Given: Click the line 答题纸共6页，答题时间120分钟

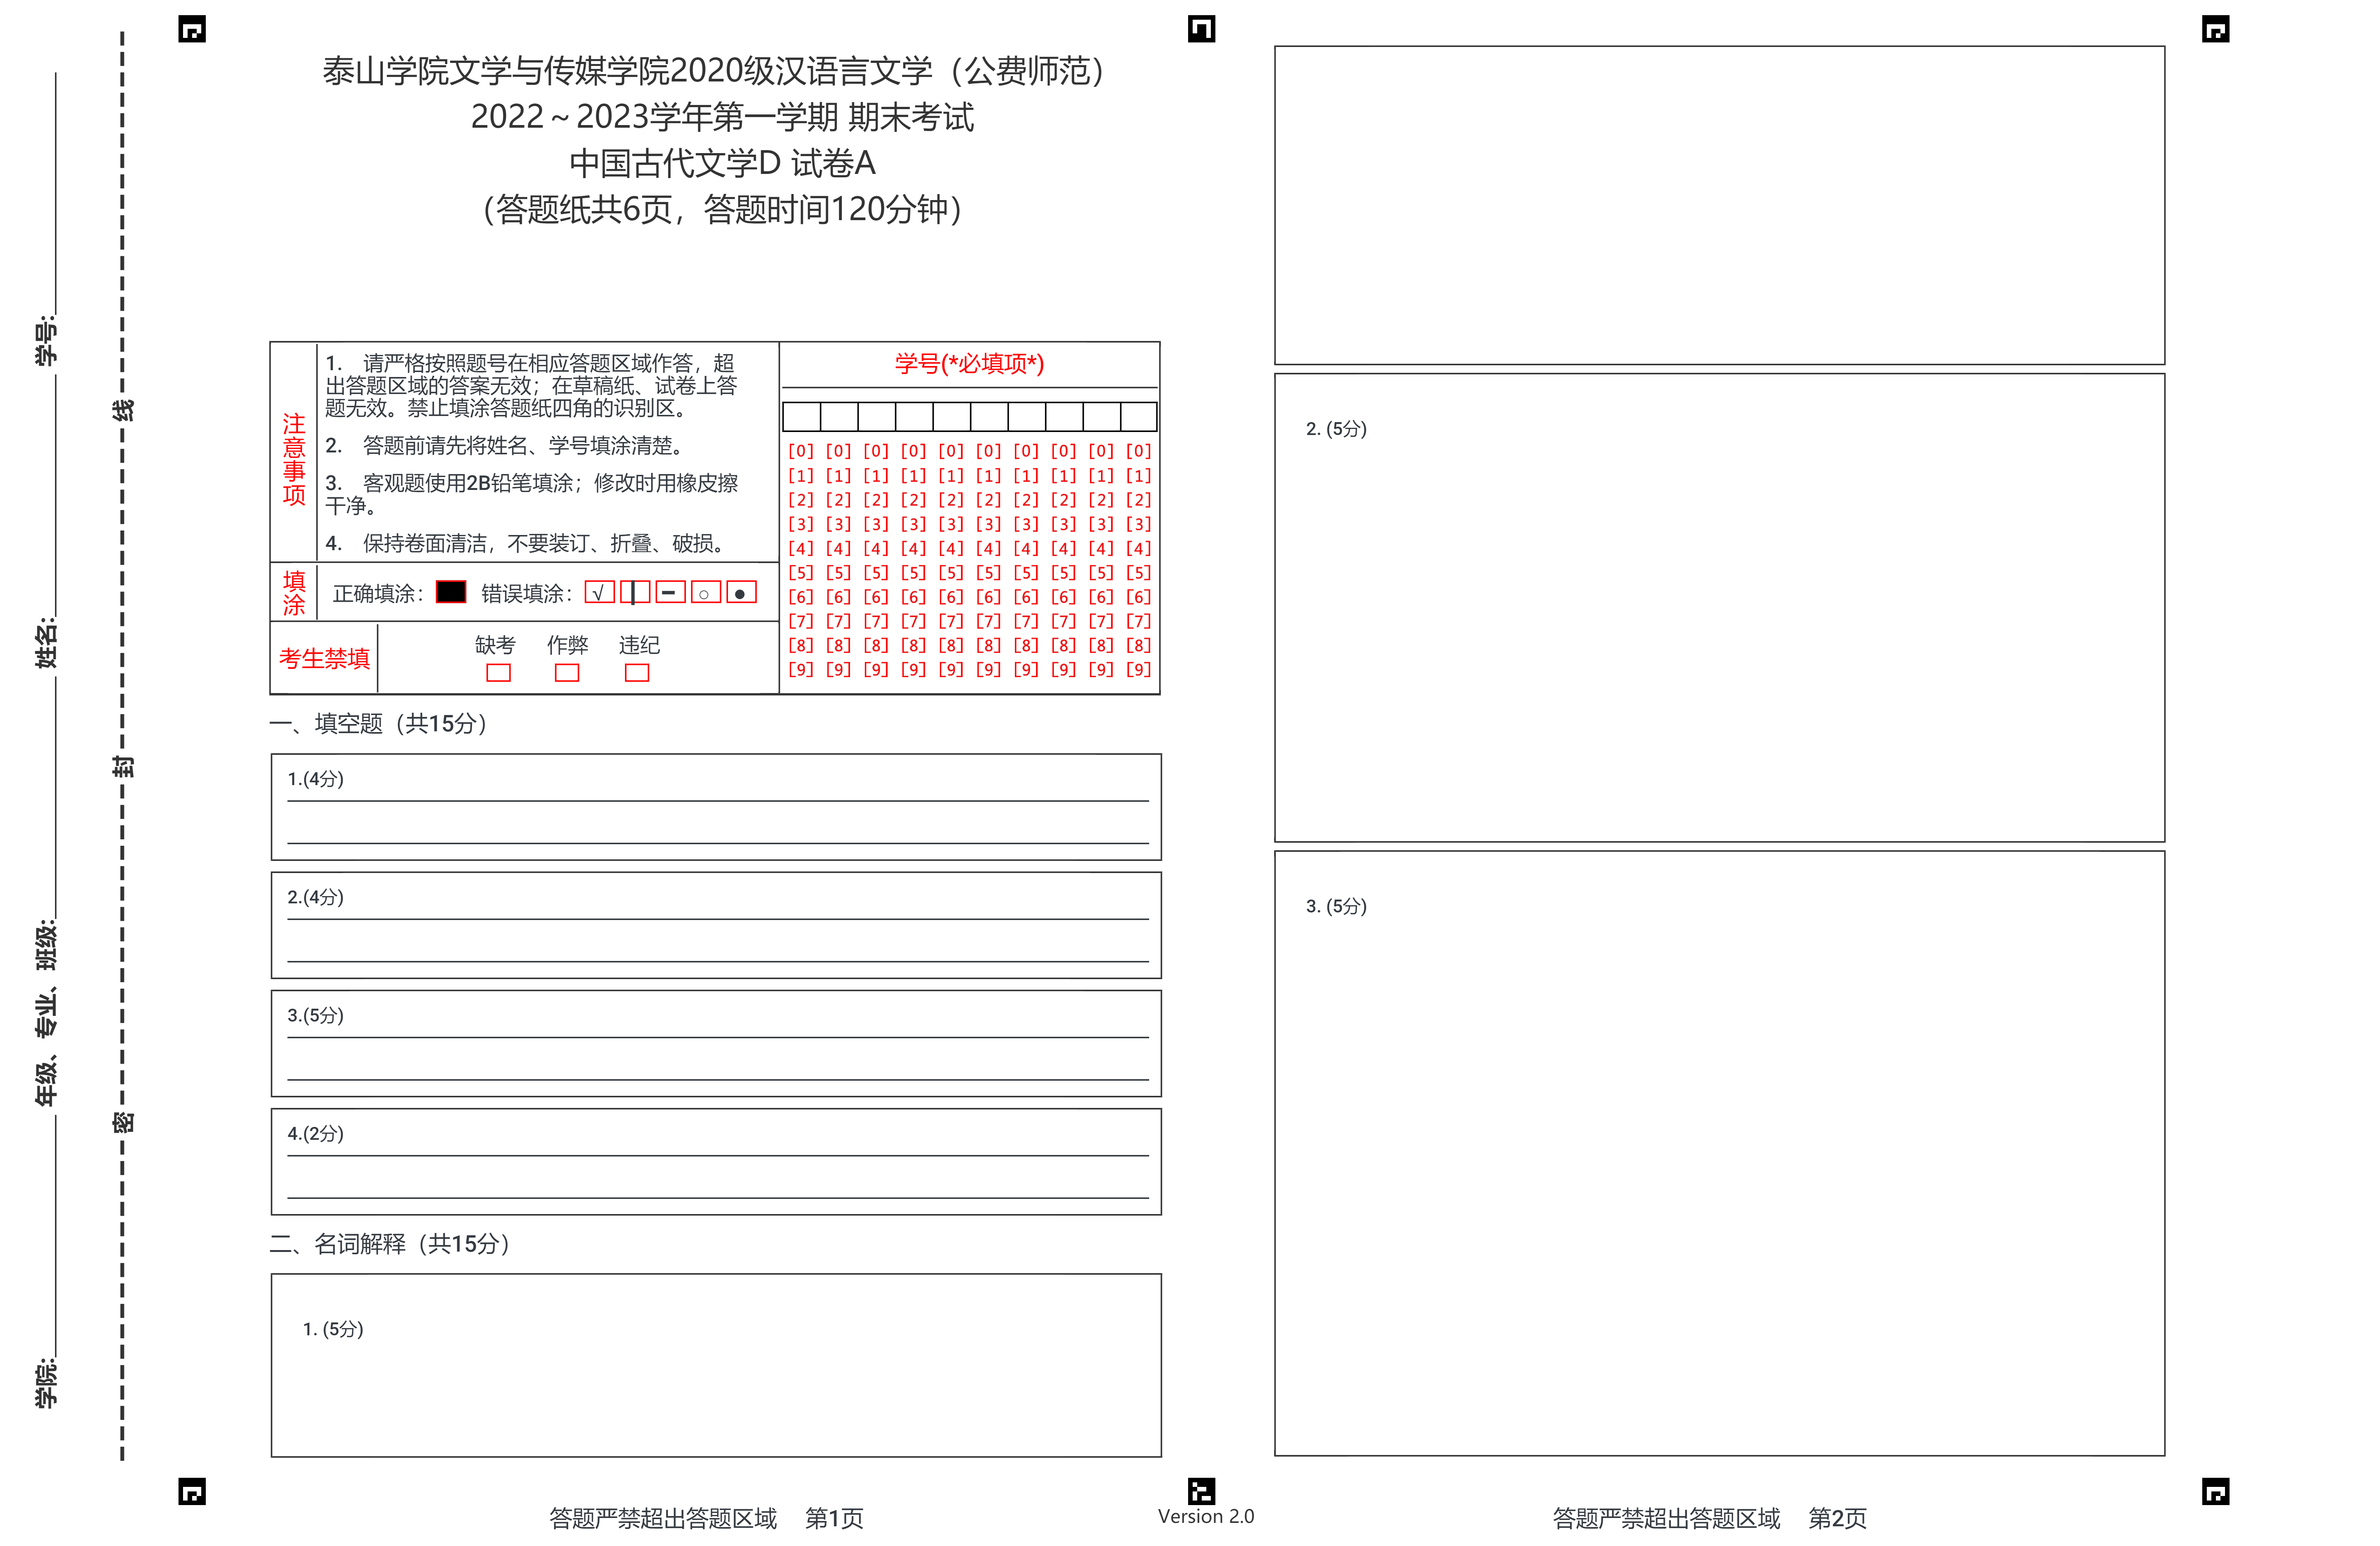Looking at the screenshot, I should (x=722, y=209).
